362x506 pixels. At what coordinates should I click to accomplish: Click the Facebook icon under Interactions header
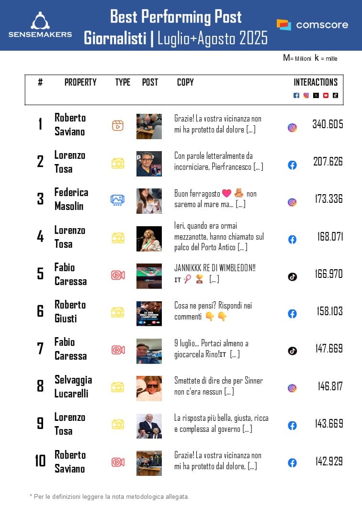click(x=296, y=95)
